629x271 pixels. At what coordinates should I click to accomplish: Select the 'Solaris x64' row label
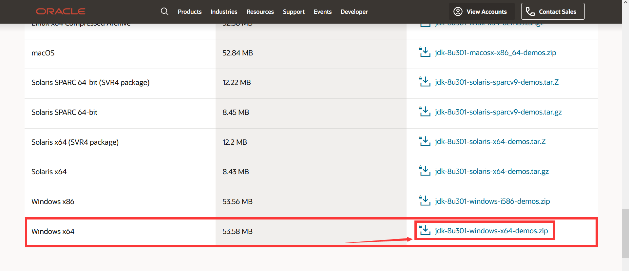(49, 172)
